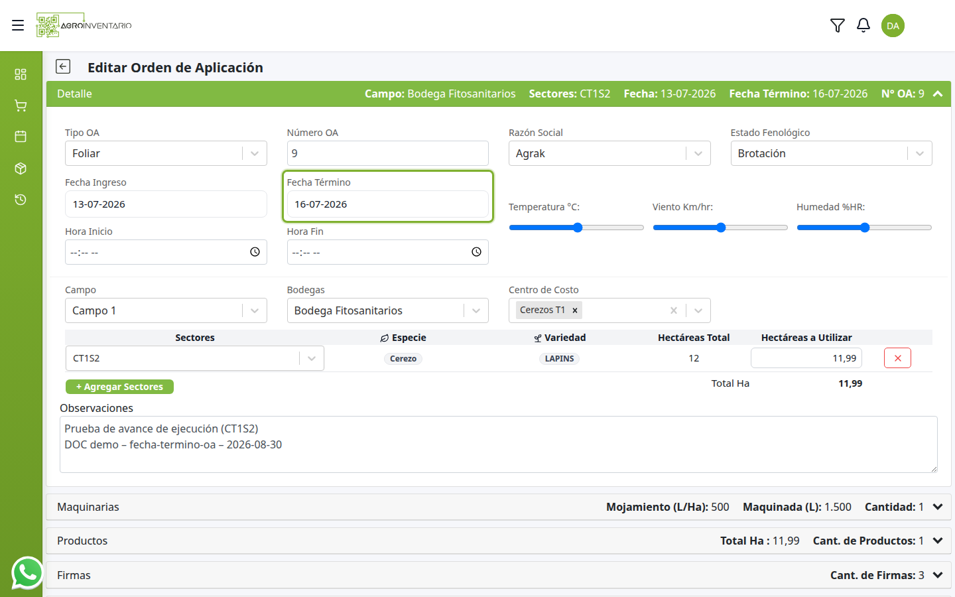The width and height of the screenshot is (955, 597).
Task: Click the AgroInventario logo
Action: [84, 25]
